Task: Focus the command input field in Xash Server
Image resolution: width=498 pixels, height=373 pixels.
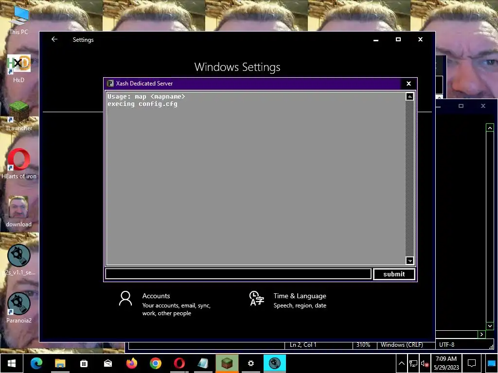Action: pos(238,274)
